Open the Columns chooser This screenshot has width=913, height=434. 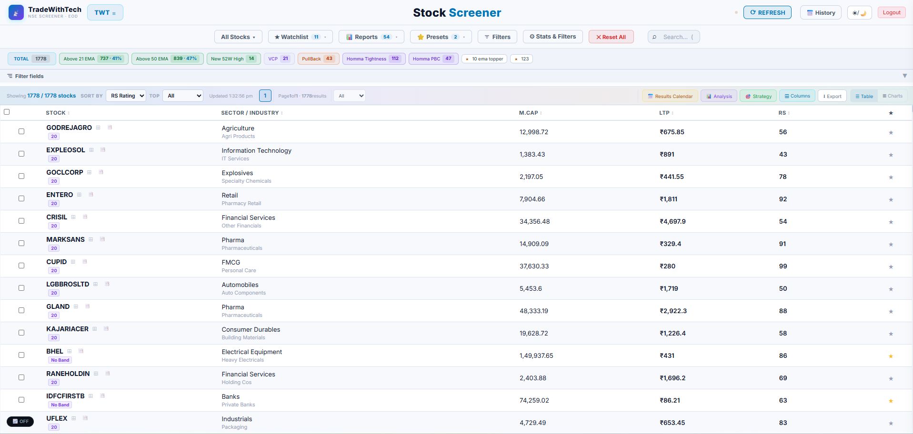[x=797, y=96]
